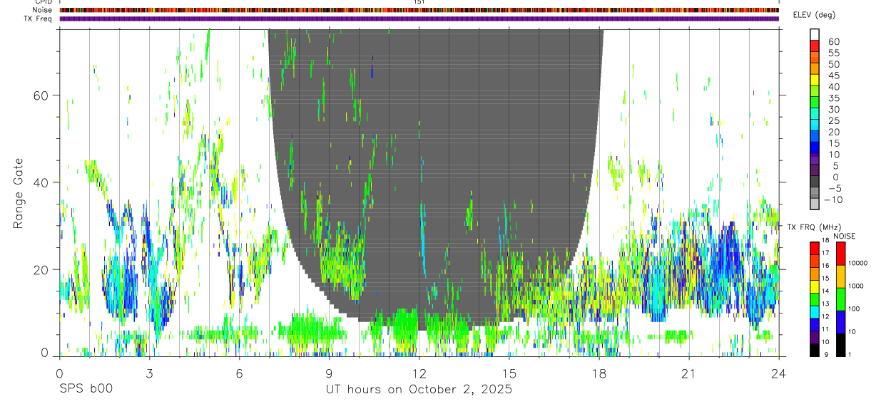
Task: Click the 'ELEV (deg)' legend title
Action: click(x=814, y=15)
